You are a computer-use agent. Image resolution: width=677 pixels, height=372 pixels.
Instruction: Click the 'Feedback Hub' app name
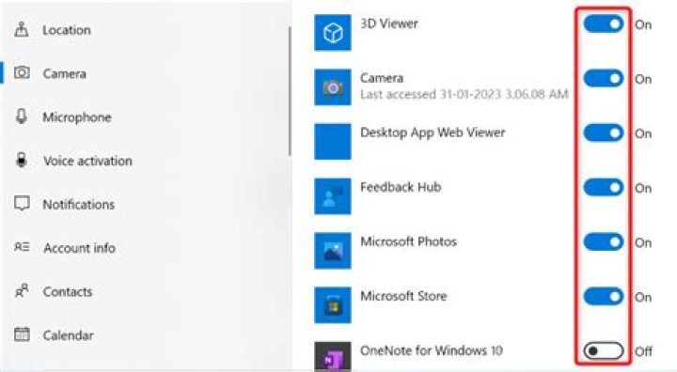[401, 187]
